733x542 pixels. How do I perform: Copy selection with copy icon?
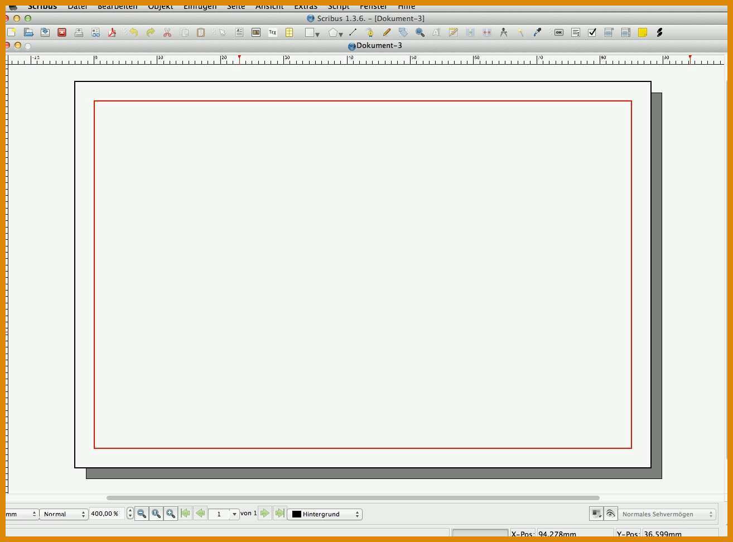click(x=184, y=32)
